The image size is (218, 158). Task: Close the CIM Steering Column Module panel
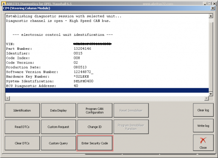point(213,8)
